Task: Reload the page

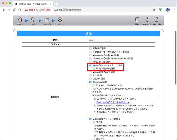Action: (x=14, y=10)
